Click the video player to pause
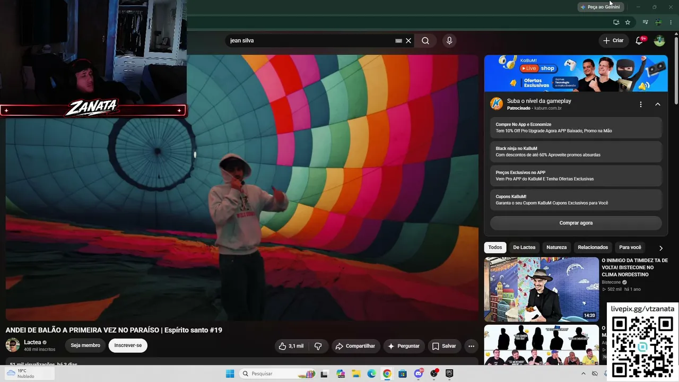Viewport: 679px width, 382px height. pos(242,188)
